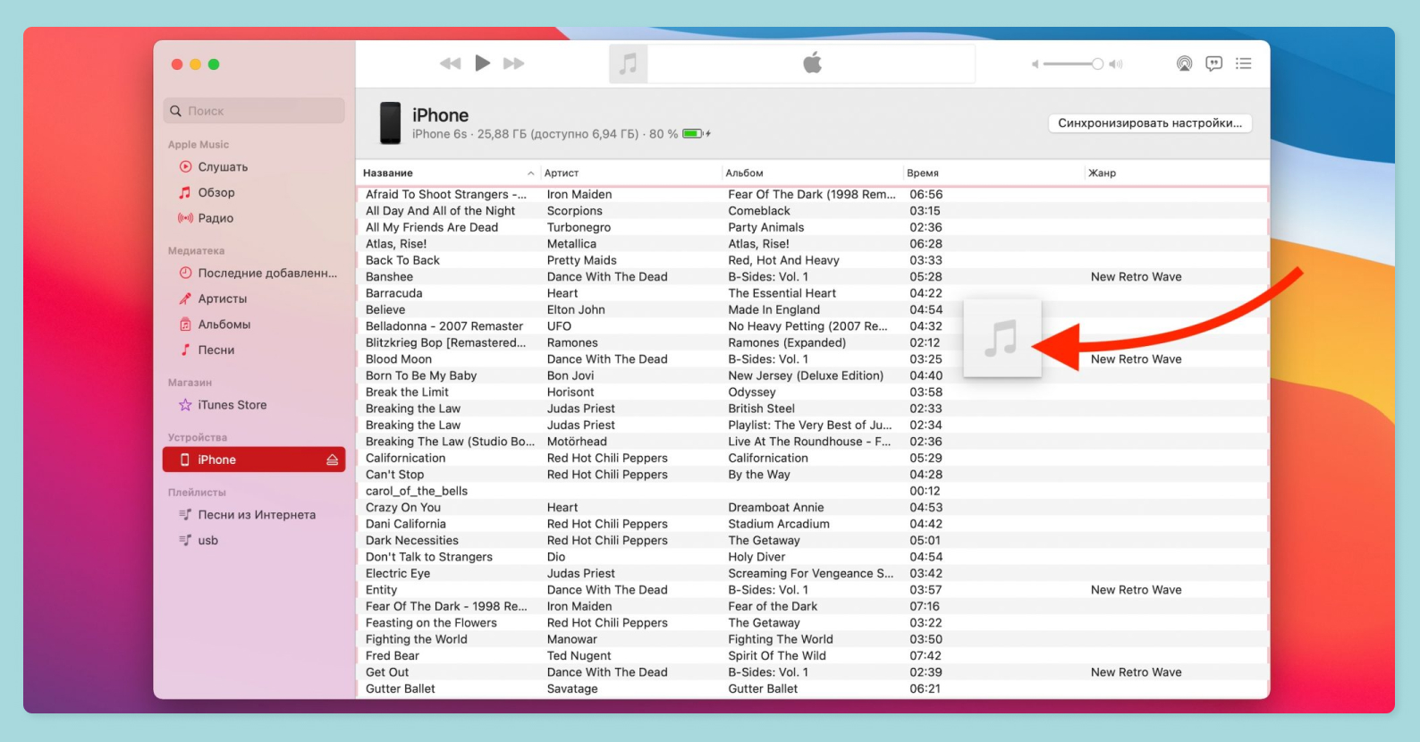Open the usb playlist
The height and width of the screenshot is (742, 1420).
(207, 541)
